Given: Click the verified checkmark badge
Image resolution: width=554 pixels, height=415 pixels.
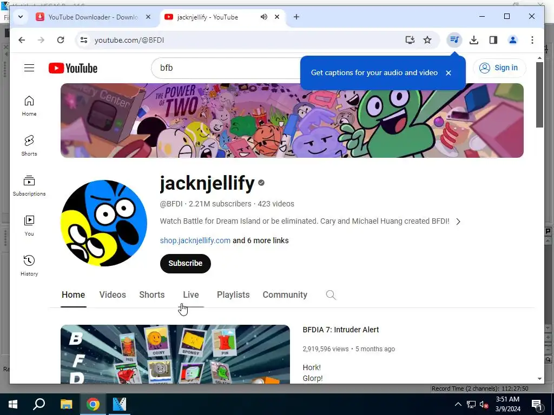Looking at the screenshot, I should tap(261, 183).
